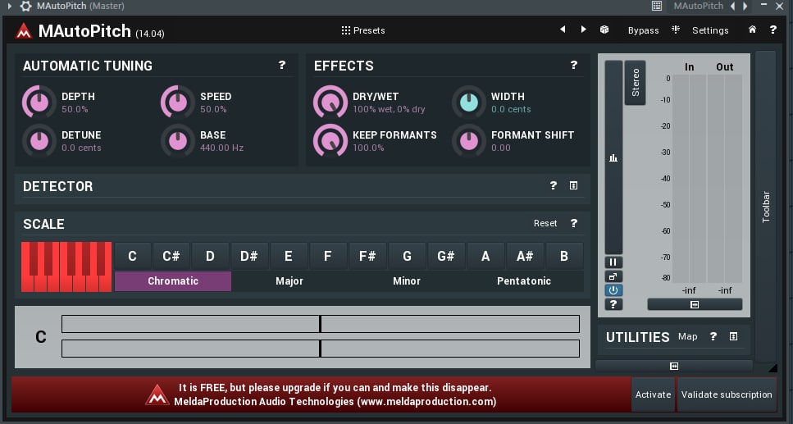Click the meter popup window icon
The height and width of the screenshot is (424, 793).
[613, 276]
